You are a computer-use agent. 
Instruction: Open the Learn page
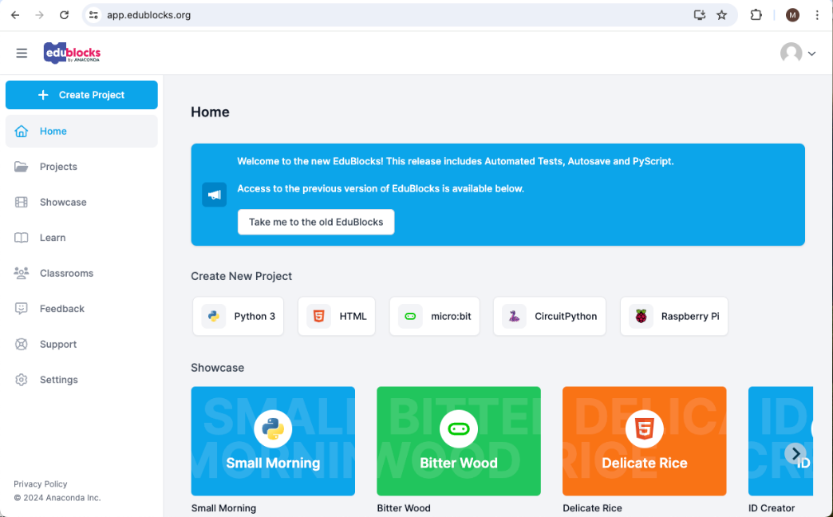[53, 238]
